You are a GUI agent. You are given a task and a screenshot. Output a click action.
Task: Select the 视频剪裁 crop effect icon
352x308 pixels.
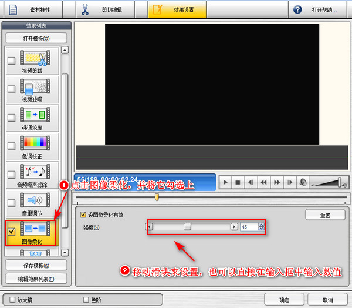pos(35,58)
